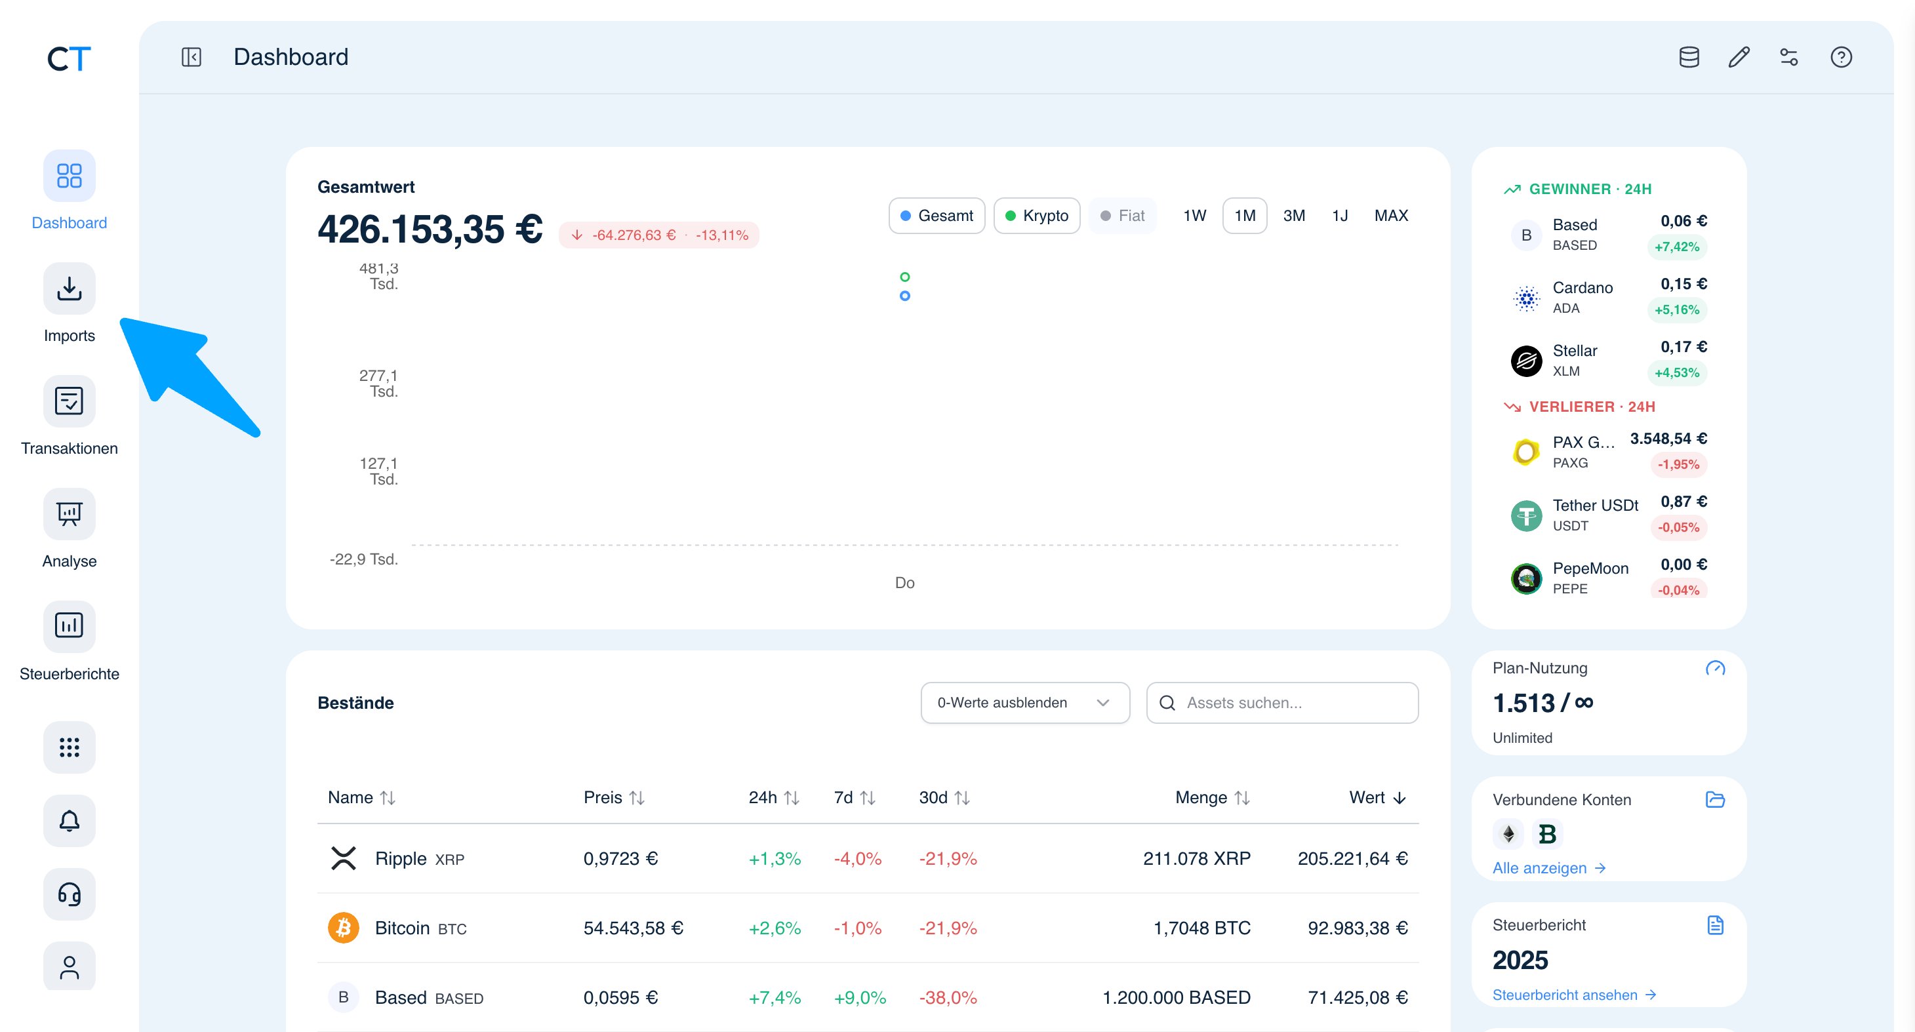
Task: Click the Tether USDT logo icon
Action: 1526,515
